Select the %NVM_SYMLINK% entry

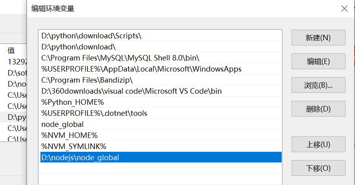pyautogui.click(x=160, y=146)
